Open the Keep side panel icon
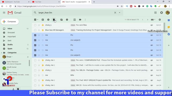This screenshot has width=172, height=96. (169, 27)
